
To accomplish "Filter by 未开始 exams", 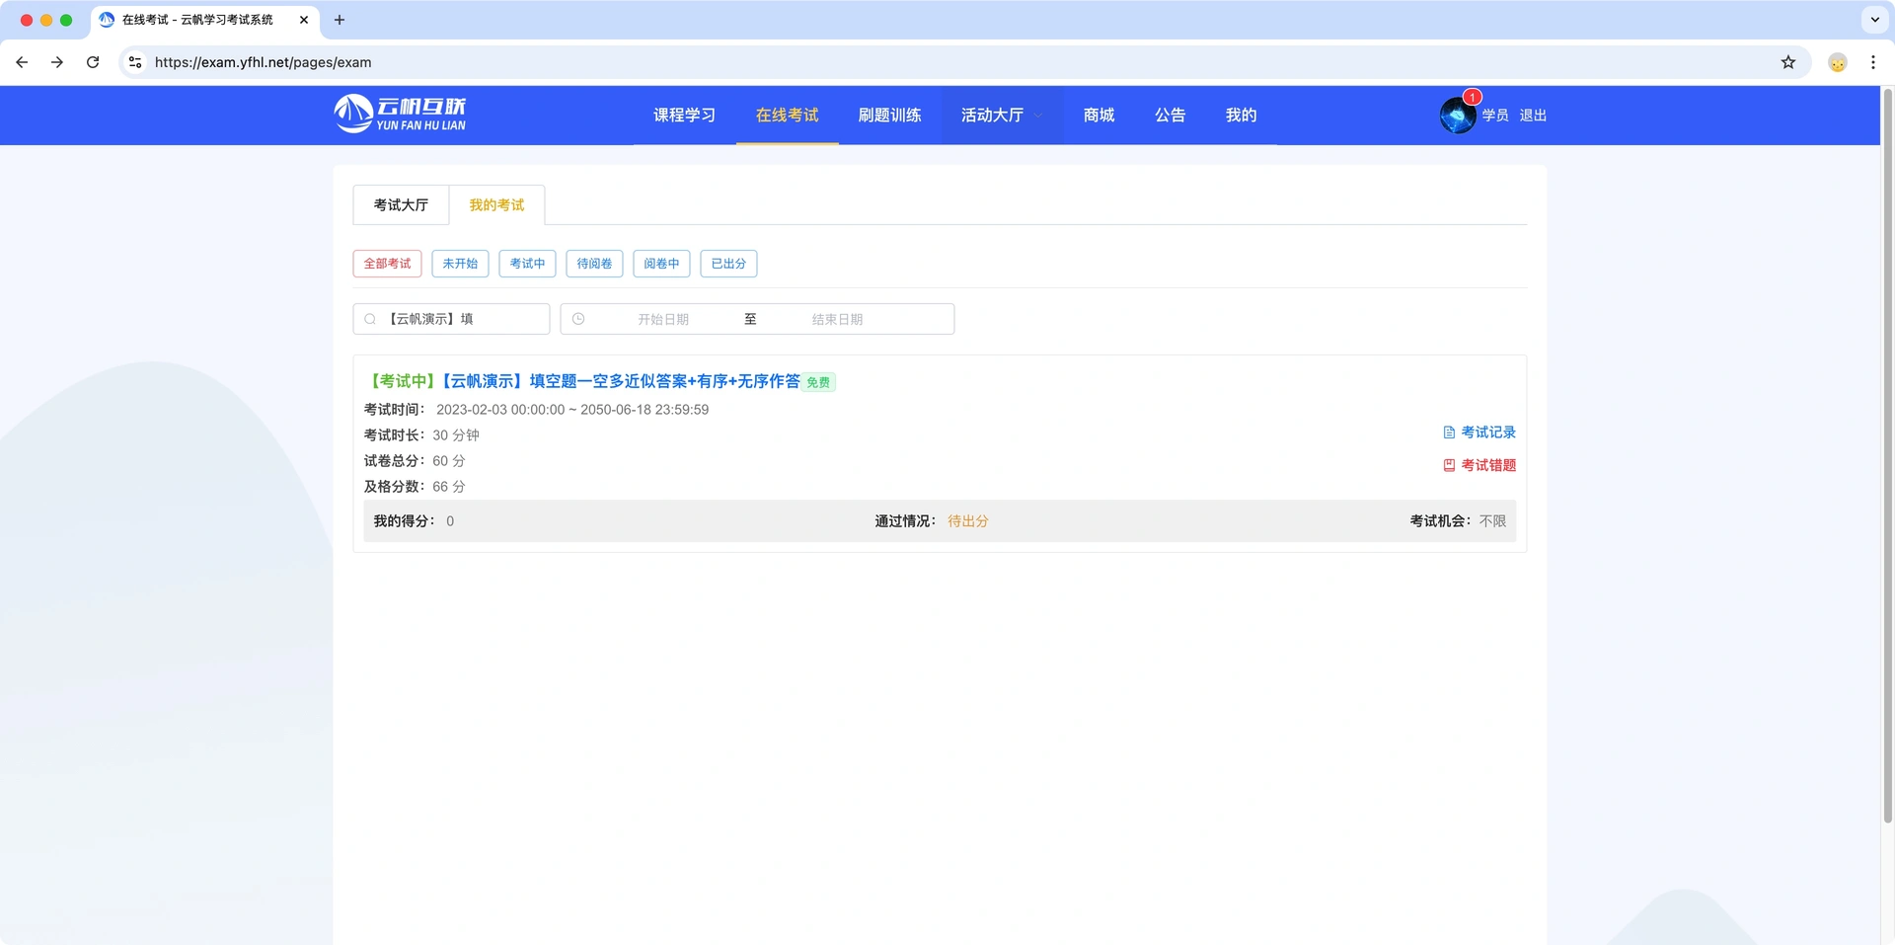I will (460, 264).
